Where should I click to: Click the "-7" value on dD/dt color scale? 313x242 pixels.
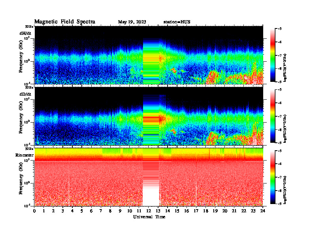click(280, 116)
